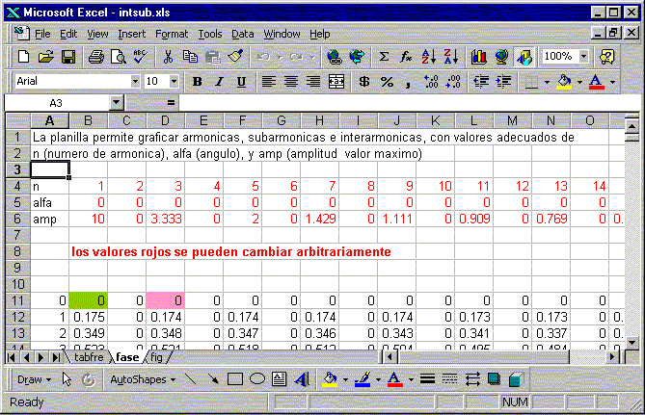645x415 pixels.
Task: Select Format Painter brush
Action: (235, 57)
